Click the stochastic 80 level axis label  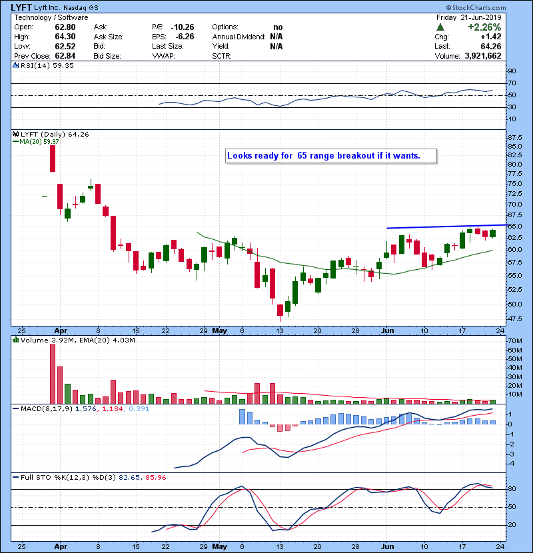(x=512, y=489)
